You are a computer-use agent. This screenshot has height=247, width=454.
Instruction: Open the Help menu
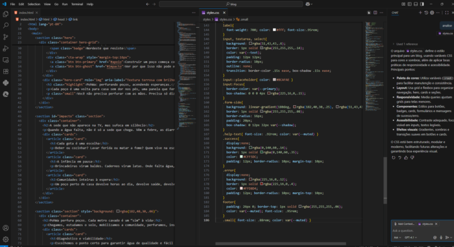90,4
